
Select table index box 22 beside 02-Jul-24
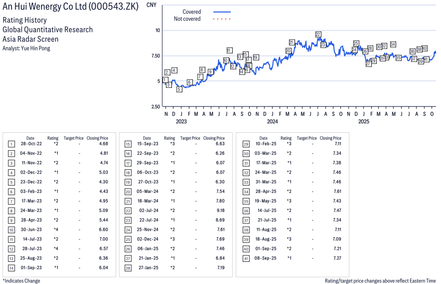[x=128, y=210]
